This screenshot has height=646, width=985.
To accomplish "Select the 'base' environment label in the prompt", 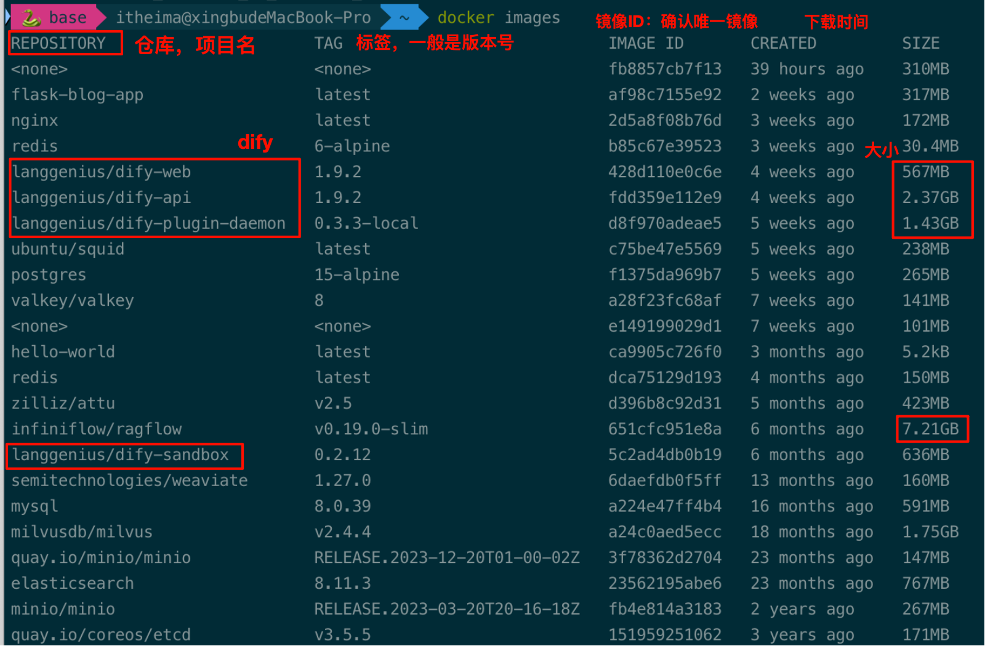I will 68,18.
